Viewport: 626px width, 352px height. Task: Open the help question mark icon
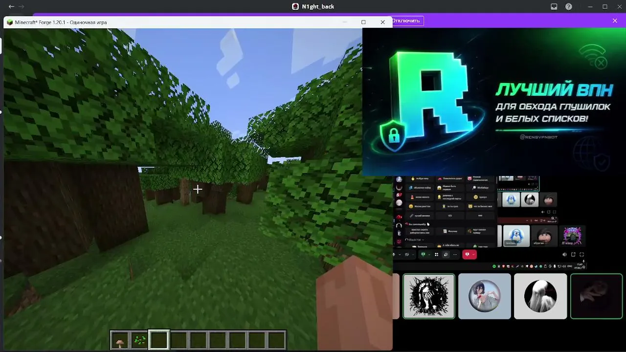click(569, 6)
